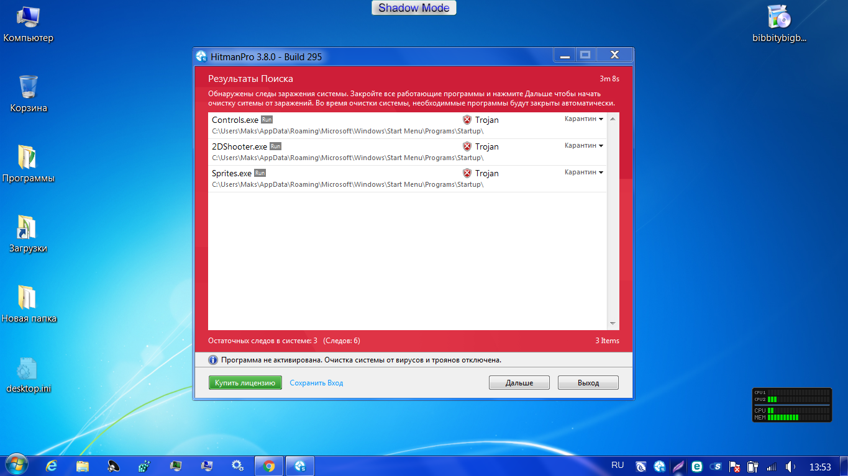
Task: Click the CPU and MEM meter gadget
Action: 792,405
